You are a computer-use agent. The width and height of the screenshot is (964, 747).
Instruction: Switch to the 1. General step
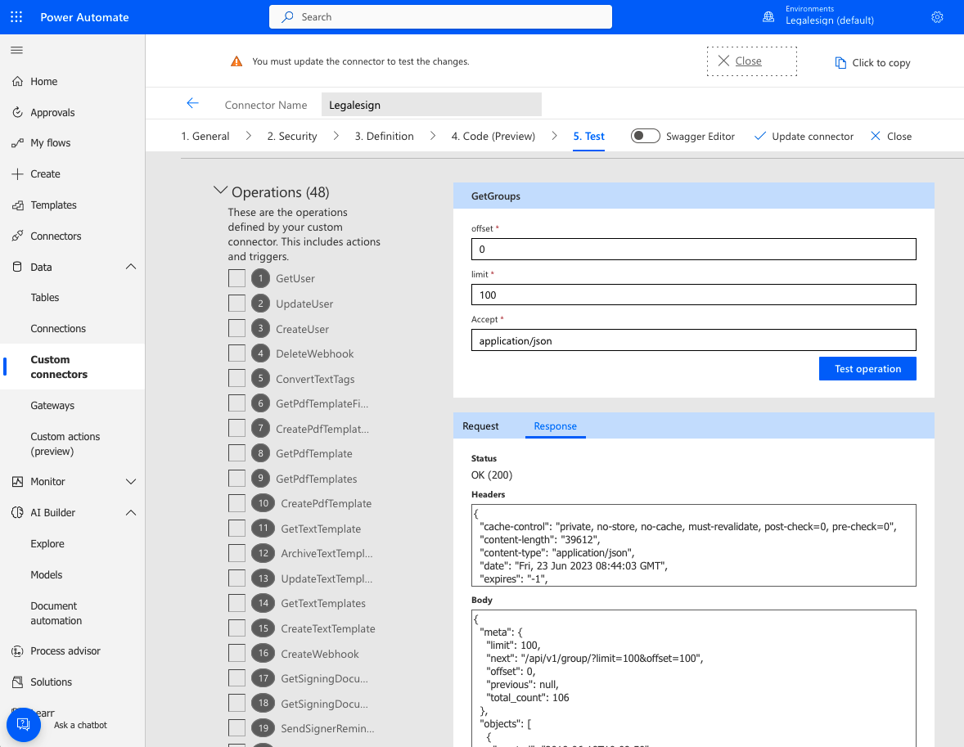[x=205, y=137]
